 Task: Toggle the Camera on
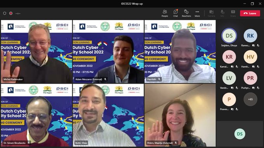[x=211, y=13]
